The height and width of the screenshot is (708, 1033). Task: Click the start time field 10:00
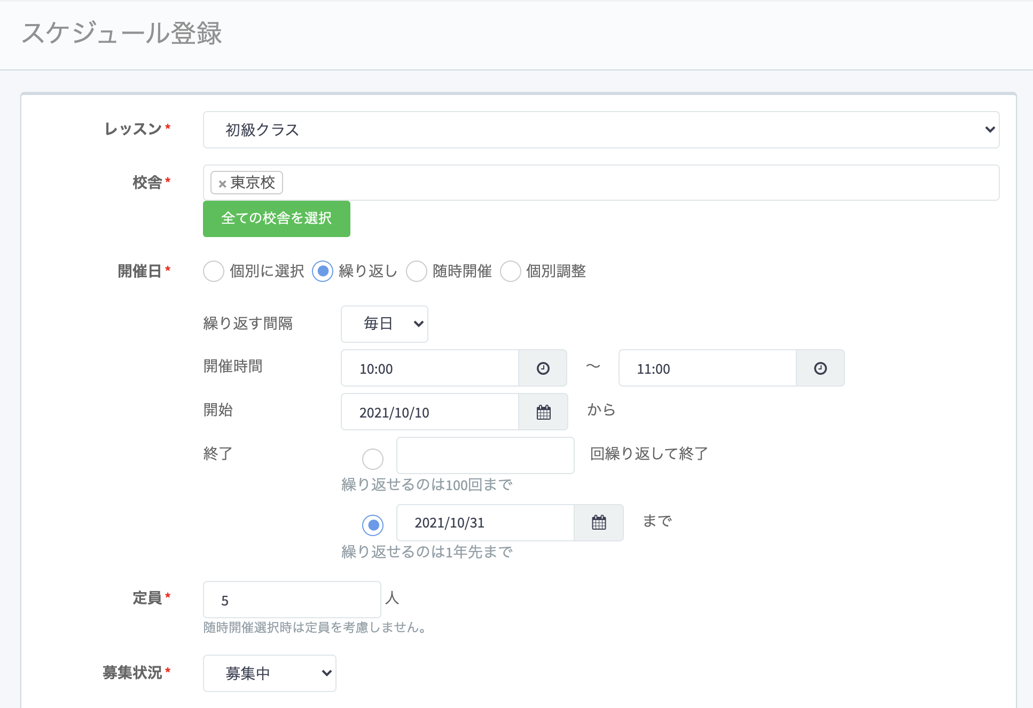pos(430,368)
